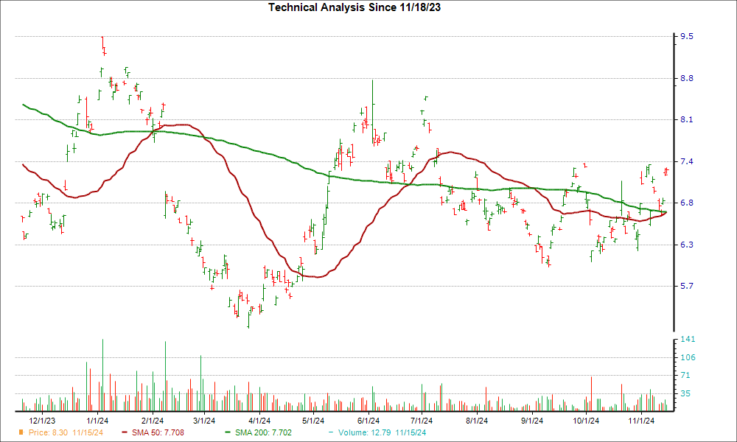This screenshot has height=442, width=737.
Task: Select the 5/1/24 date label
Action: click(312, 421)
